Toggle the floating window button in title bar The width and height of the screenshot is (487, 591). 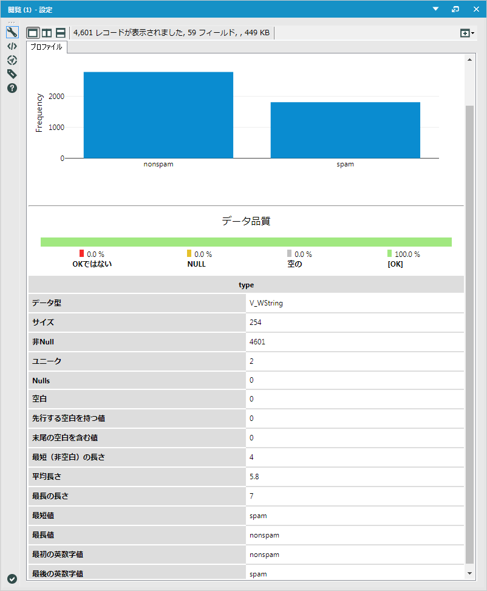pyautogui.click(x=455, y=9)
